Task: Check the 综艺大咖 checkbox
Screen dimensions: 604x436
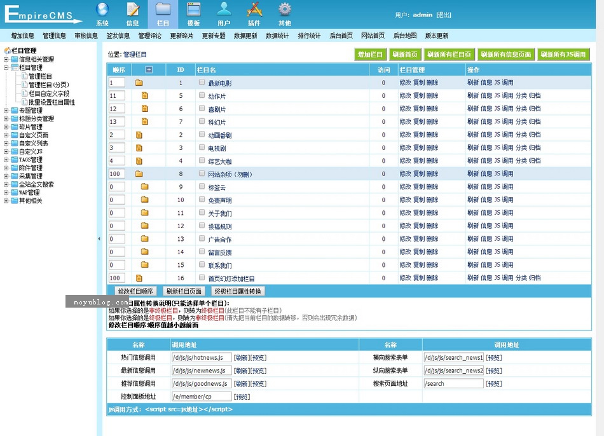Action: (x=202, y=160)
